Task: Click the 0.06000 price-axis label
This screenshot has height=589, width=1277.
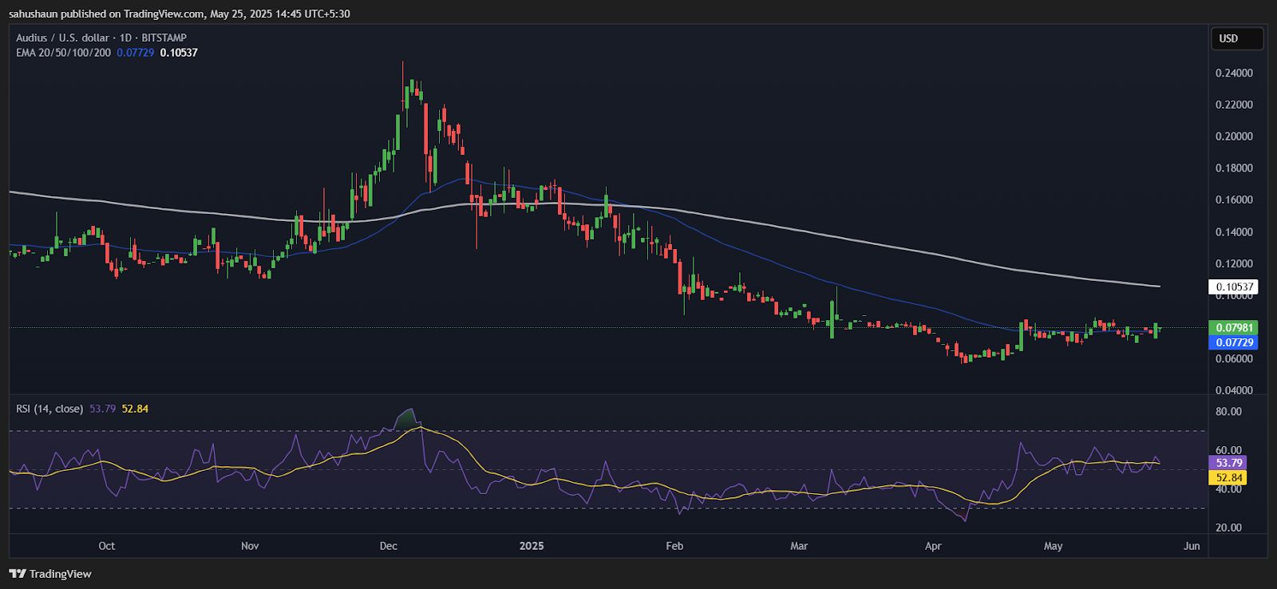Action: tap(1234, 359)
